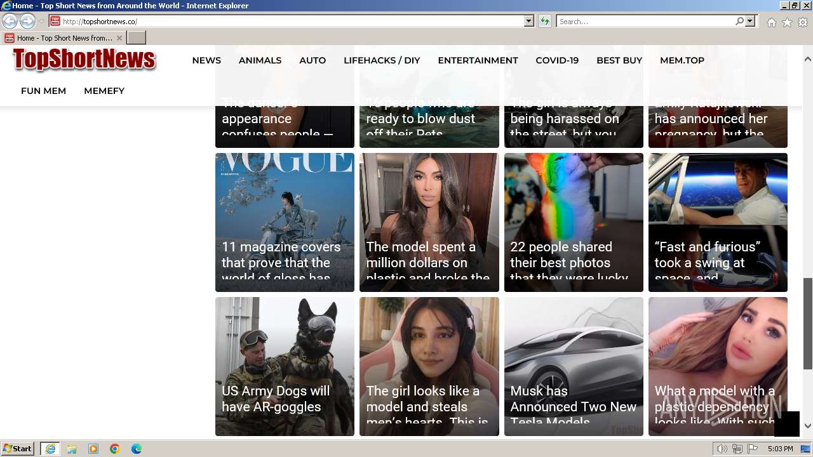Open Favorites star icon

(x=787, y=22)
